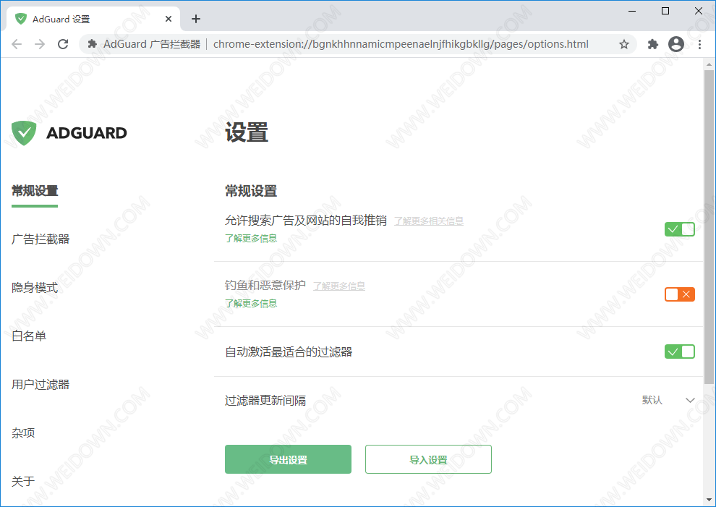Reload the AdGuard settings page
The width and height of the screenshot is (716, 507).
tap(63, 44)
